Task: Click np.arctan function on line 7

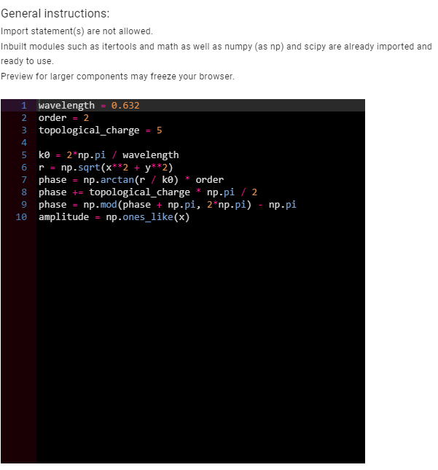Action: pyautogui.click(x=109, y=180)
